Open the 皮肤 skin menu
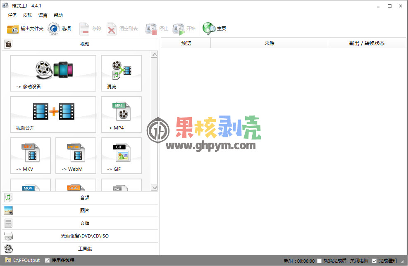This screenshot has height=266, width=408. coord(28,15)
